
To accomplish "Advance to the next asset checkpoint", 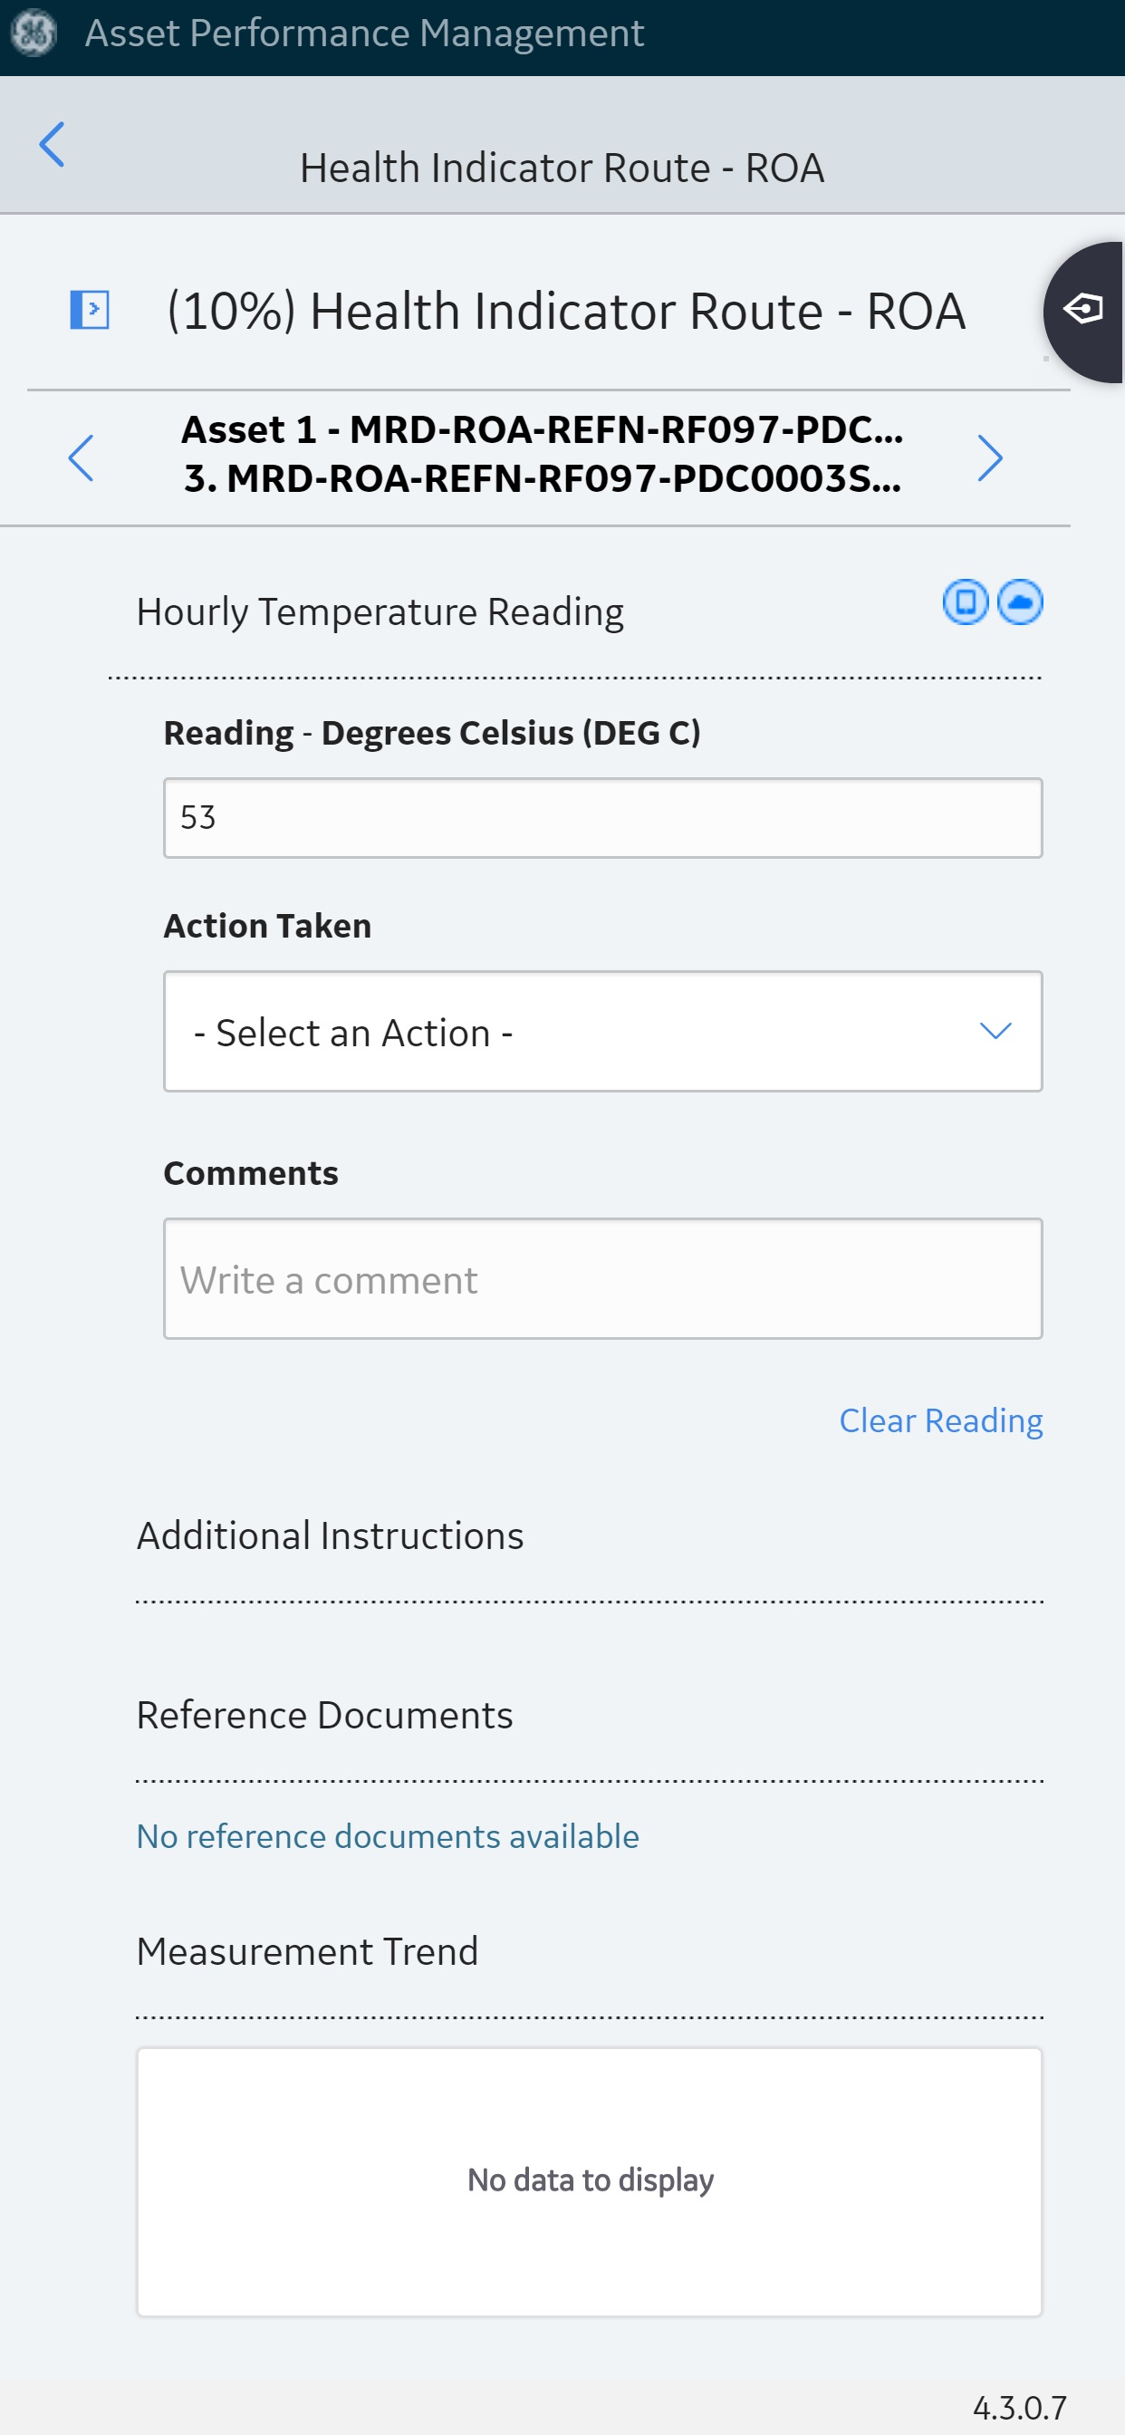I will point(989,458).
